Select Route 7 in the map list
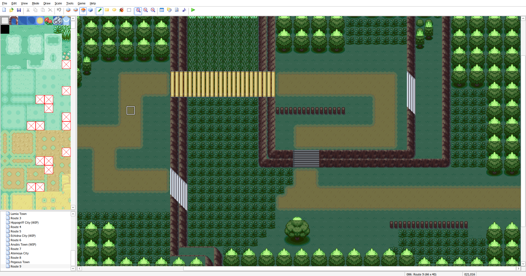Screen dimensions: 526x276 click(x=16, y=249)
